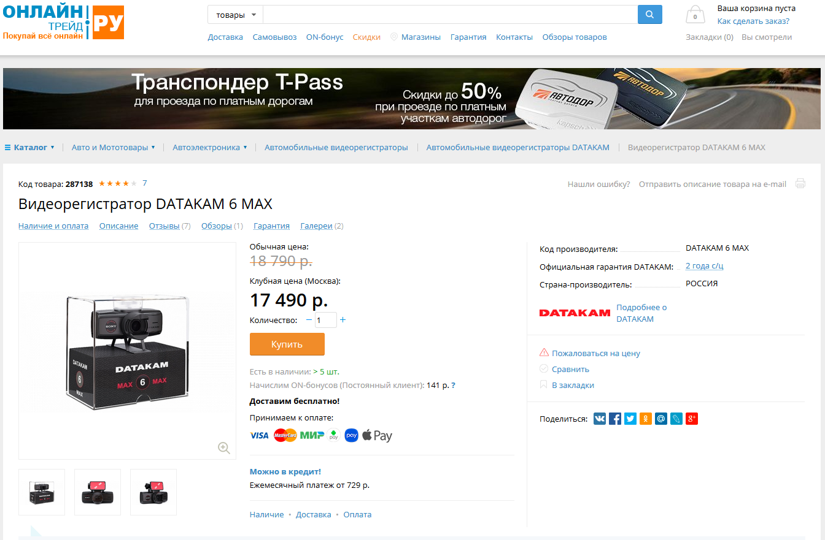Viewport: 825px width, 540px height.
Task: Select the second product thumbnail
Action: [98, 492]
